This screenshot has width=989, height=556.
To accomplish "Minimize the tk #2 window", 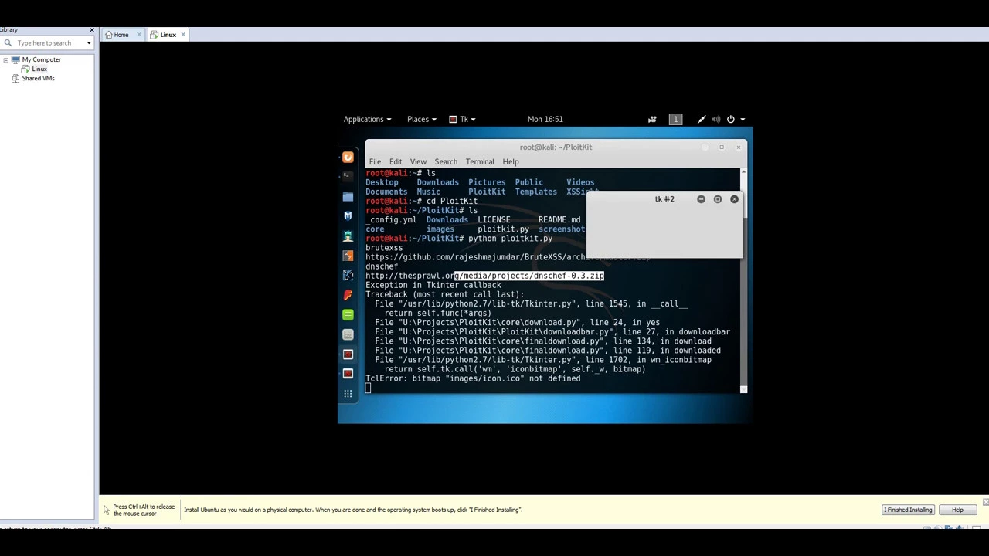I will (701, 199).
